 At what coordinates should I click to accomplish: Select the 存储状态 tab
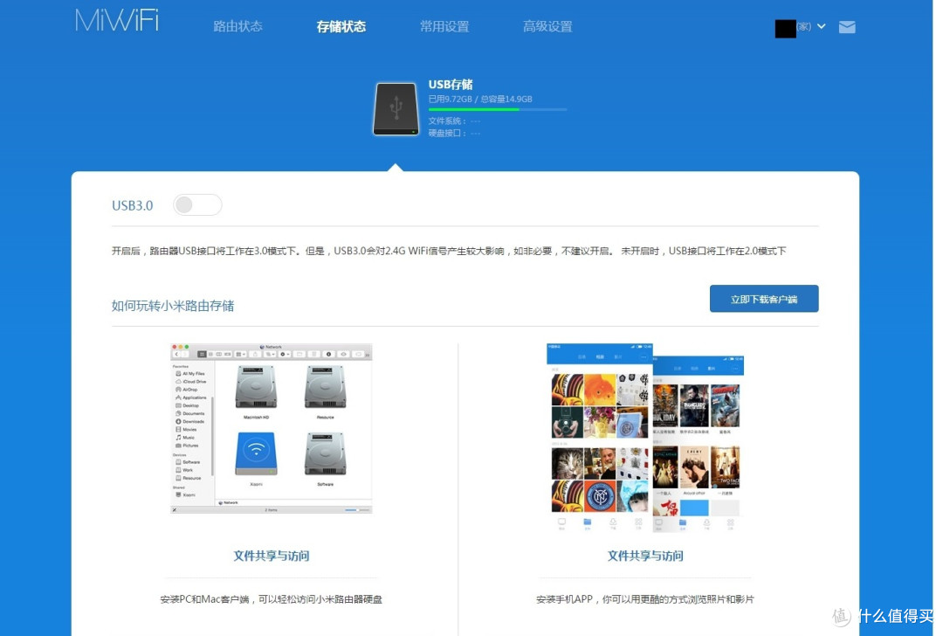click(x=341, y=26)
